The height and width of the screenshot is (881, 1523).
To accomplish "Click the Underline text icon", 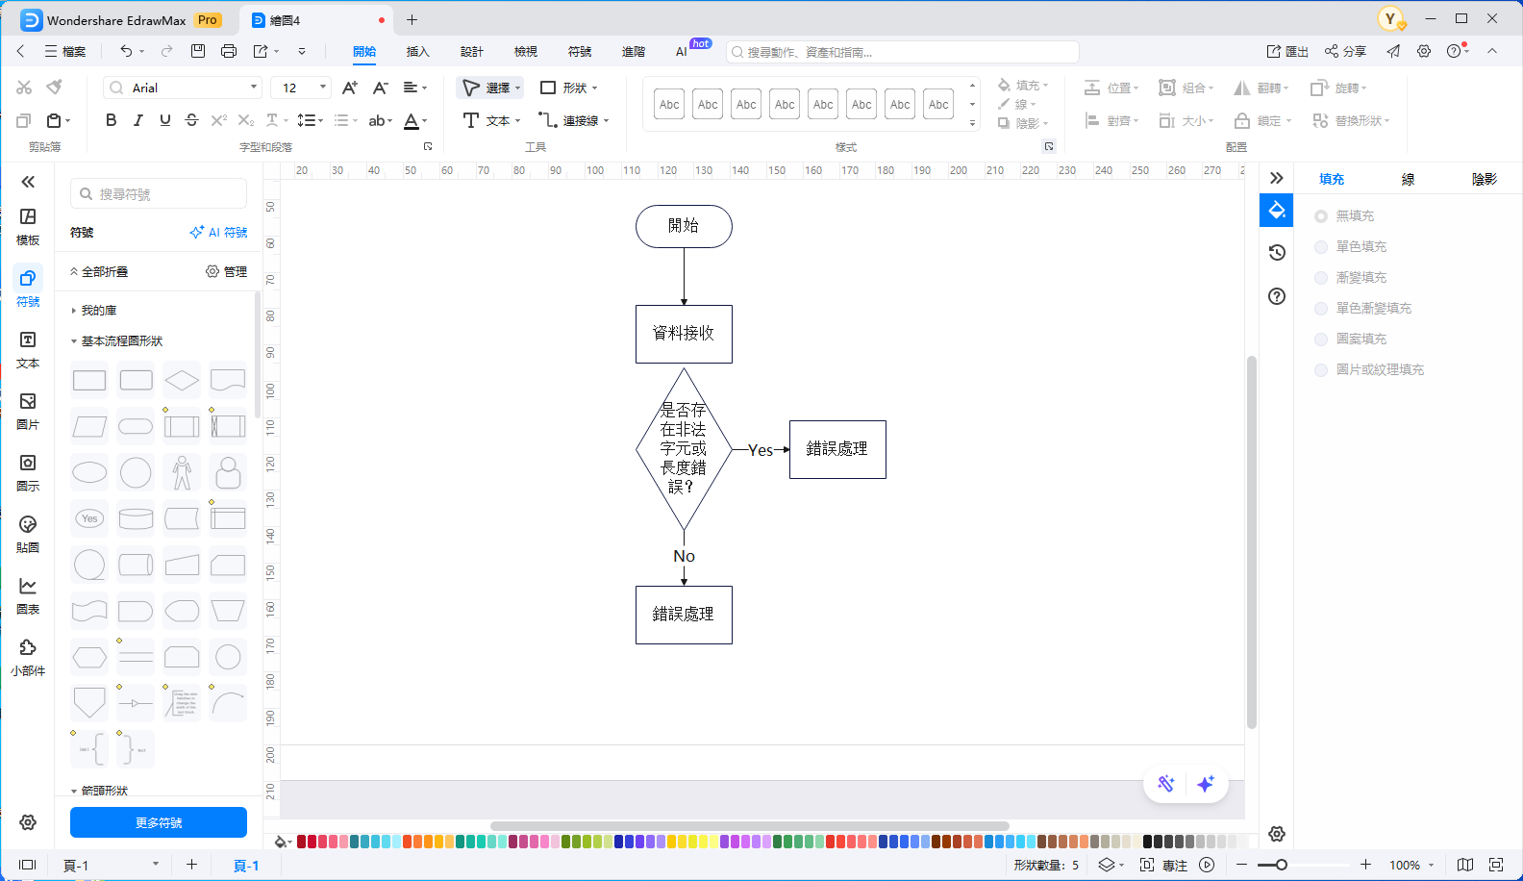I will click(x=165, y=120).
